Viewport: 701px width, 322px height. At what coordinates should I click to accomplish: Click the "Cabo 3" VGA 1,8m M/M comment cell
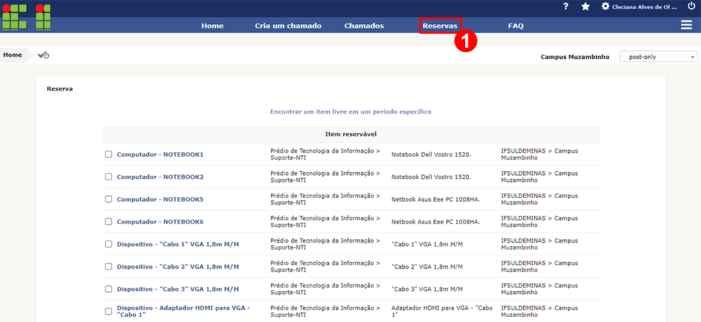point(427,289)
